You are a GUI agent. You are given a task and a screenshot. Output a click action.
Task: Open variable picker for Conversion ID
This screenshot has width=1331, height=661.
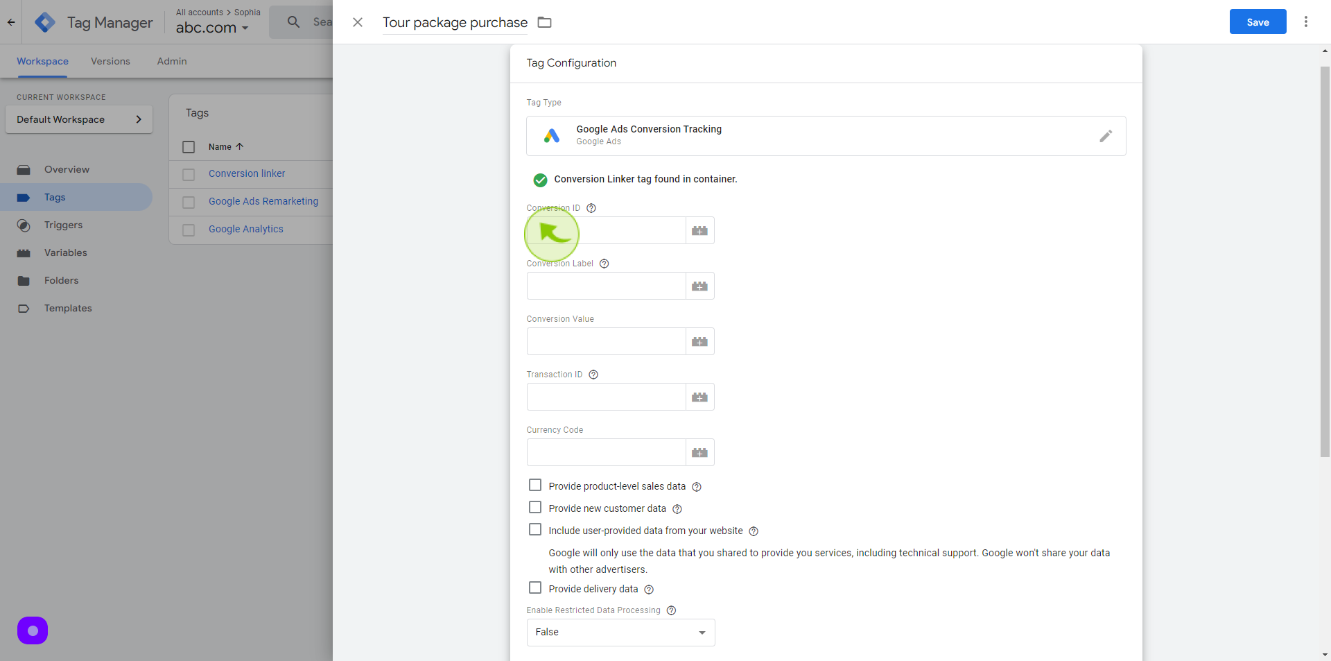[700, 230]
